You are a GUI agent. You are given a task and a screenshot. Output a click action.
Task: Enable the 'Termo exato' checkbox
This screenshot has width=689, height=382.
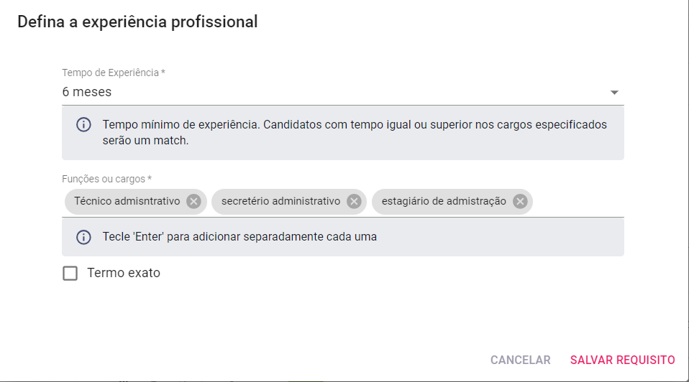70,274
